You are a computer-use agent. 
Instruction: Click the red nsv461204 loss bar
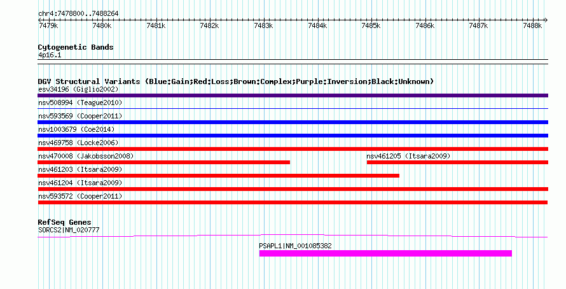pos(293,189)
